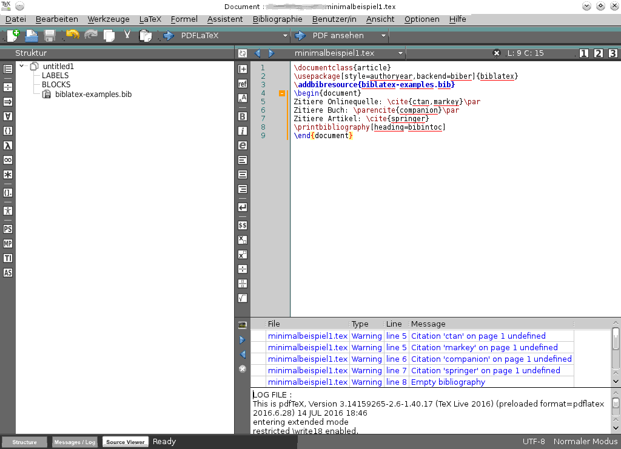This screenshot has width=621, height=449.
Task: Copy the selection with the Copy icon
Action: point(109,36)
